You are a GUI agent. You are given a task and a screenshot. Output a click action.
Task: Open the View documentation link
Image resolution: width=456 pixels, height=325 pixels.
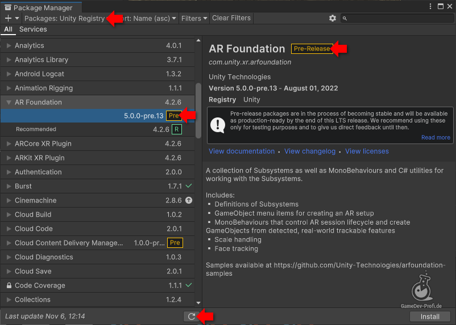tap(242, 151)
